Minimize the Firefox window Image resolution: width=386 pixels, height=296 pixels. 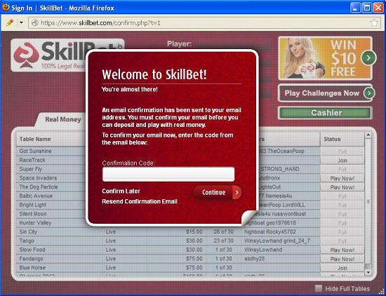point(355,8)
